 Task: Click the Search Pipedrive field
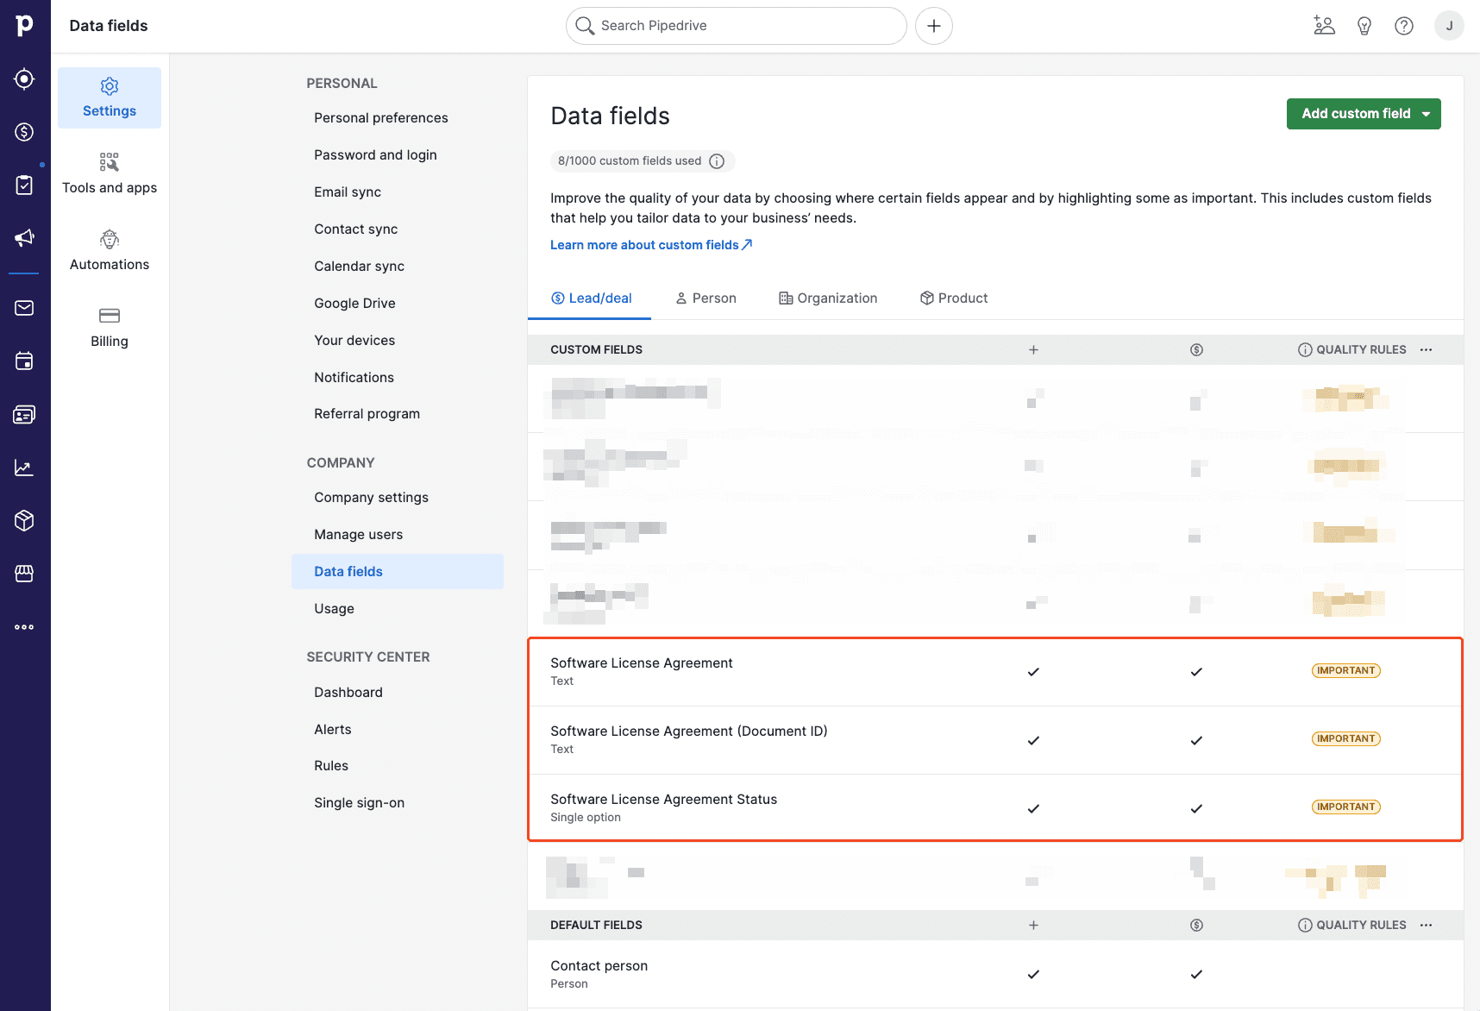click(736, 25)
